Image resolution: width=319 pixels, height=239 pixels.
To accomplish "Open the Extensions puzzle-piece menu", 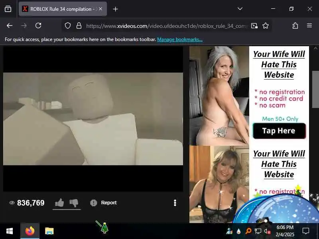I will [x=295, y=25].
